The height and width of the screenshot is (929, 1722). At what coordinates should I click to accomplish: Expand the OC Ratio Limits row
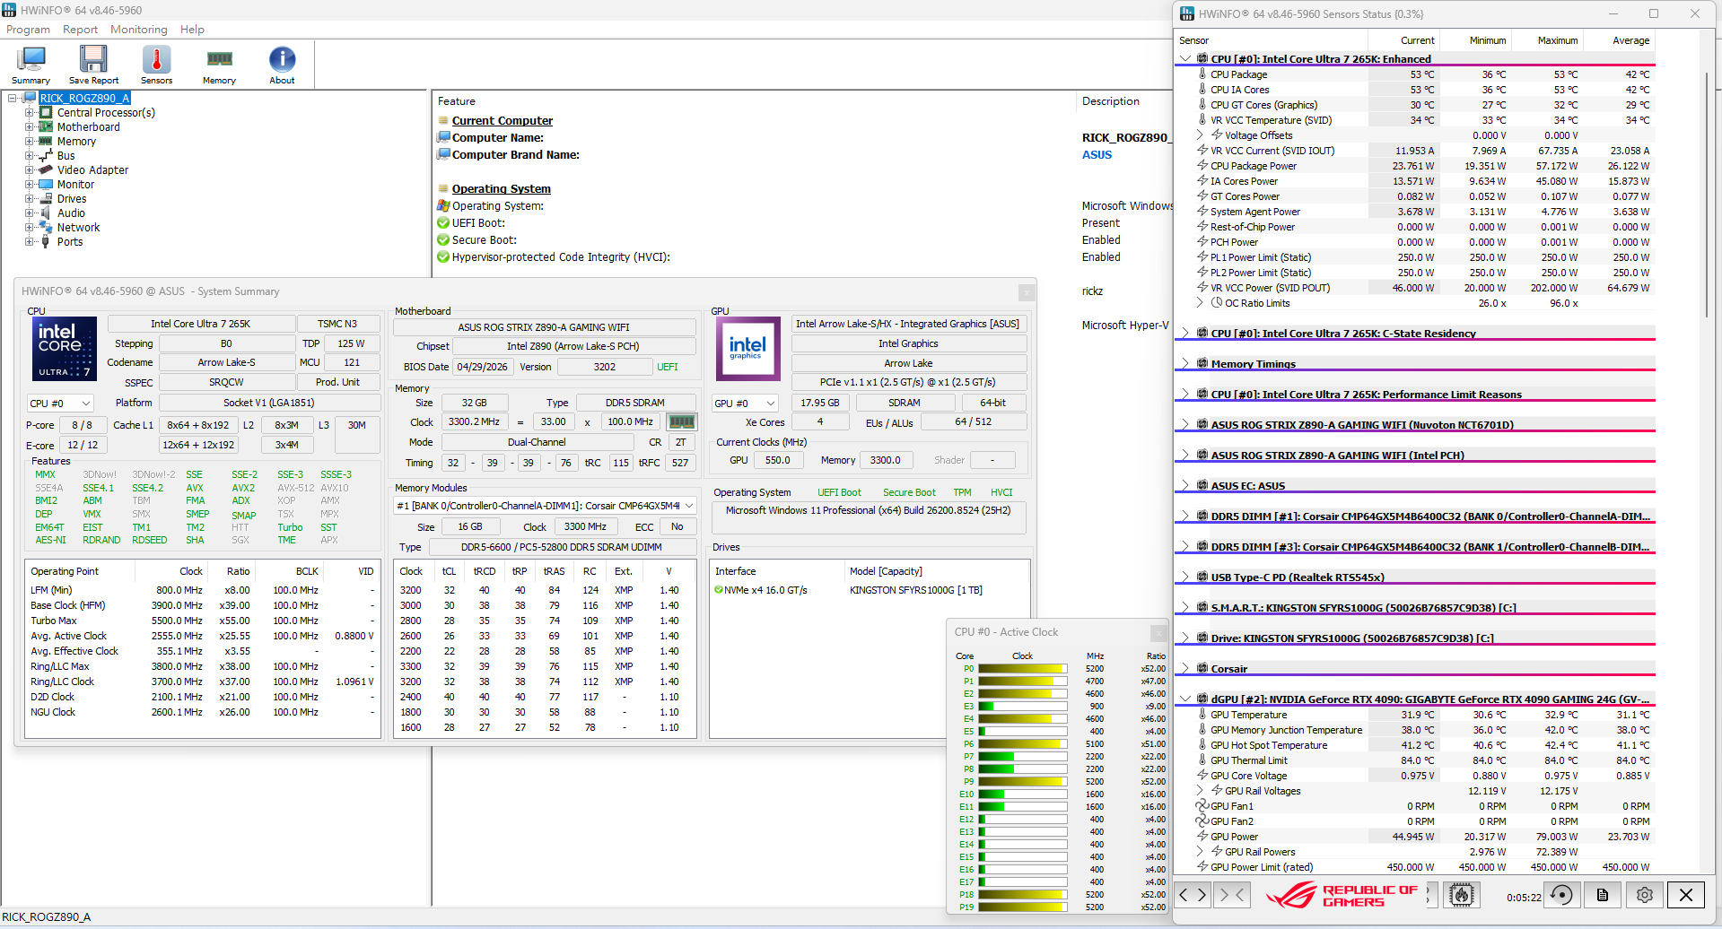pos(1201,303)
